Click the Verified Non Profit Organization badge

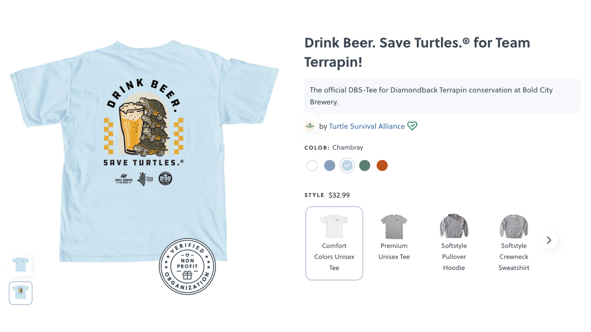click(187, 267)
